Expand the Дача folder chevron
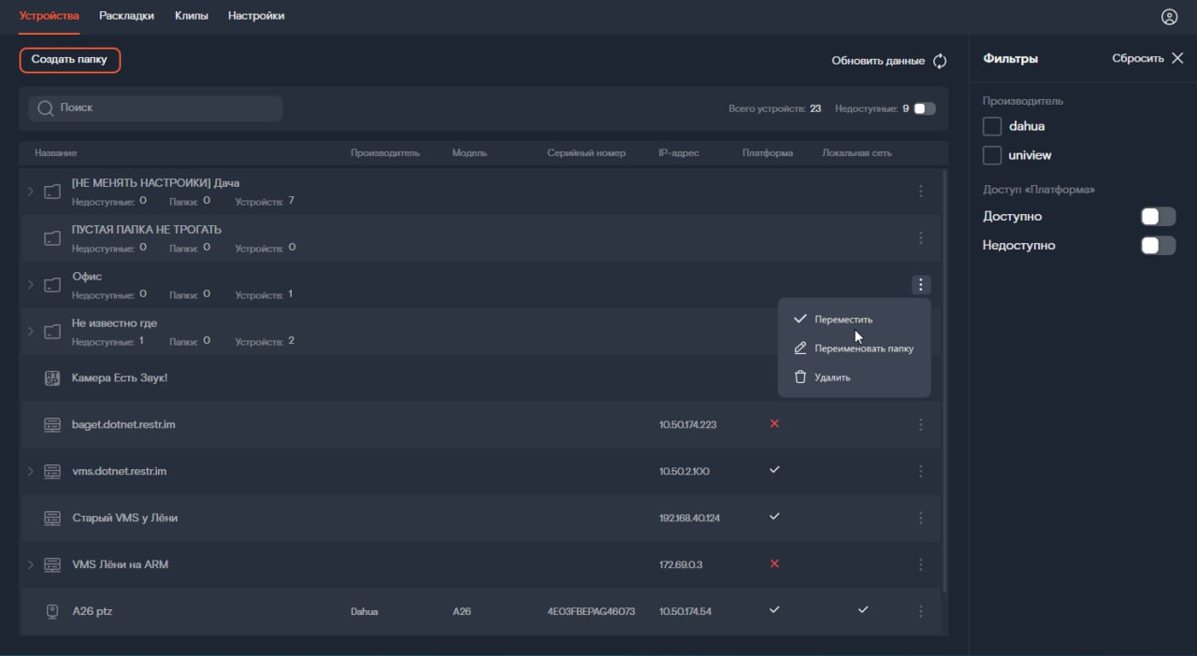This screenshot has height=656, width=1197. (30, 192)
